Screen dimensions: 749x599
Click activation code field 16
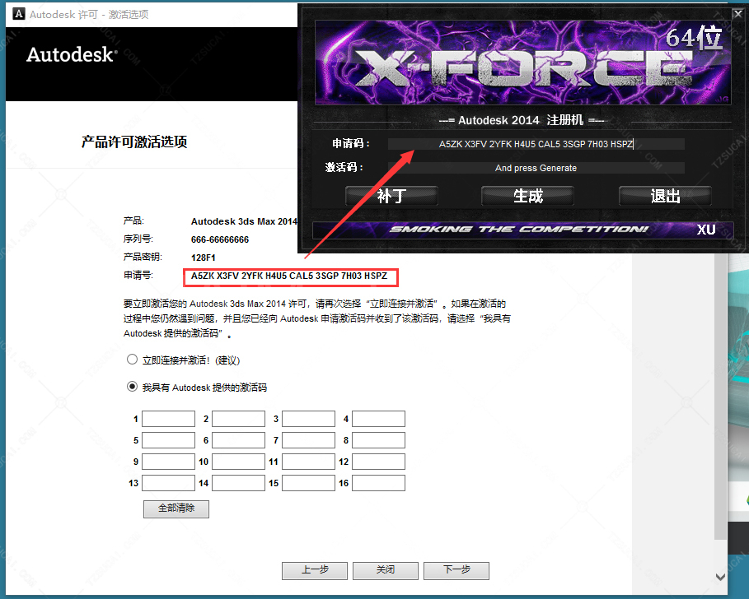[x=379, y=483]
